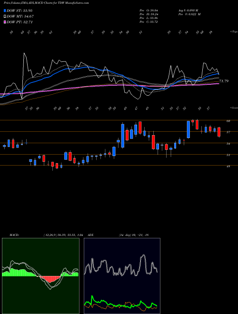Click the ADX (14 day) values text
This screenshot has width=238, height=314.
click(134, 235)
